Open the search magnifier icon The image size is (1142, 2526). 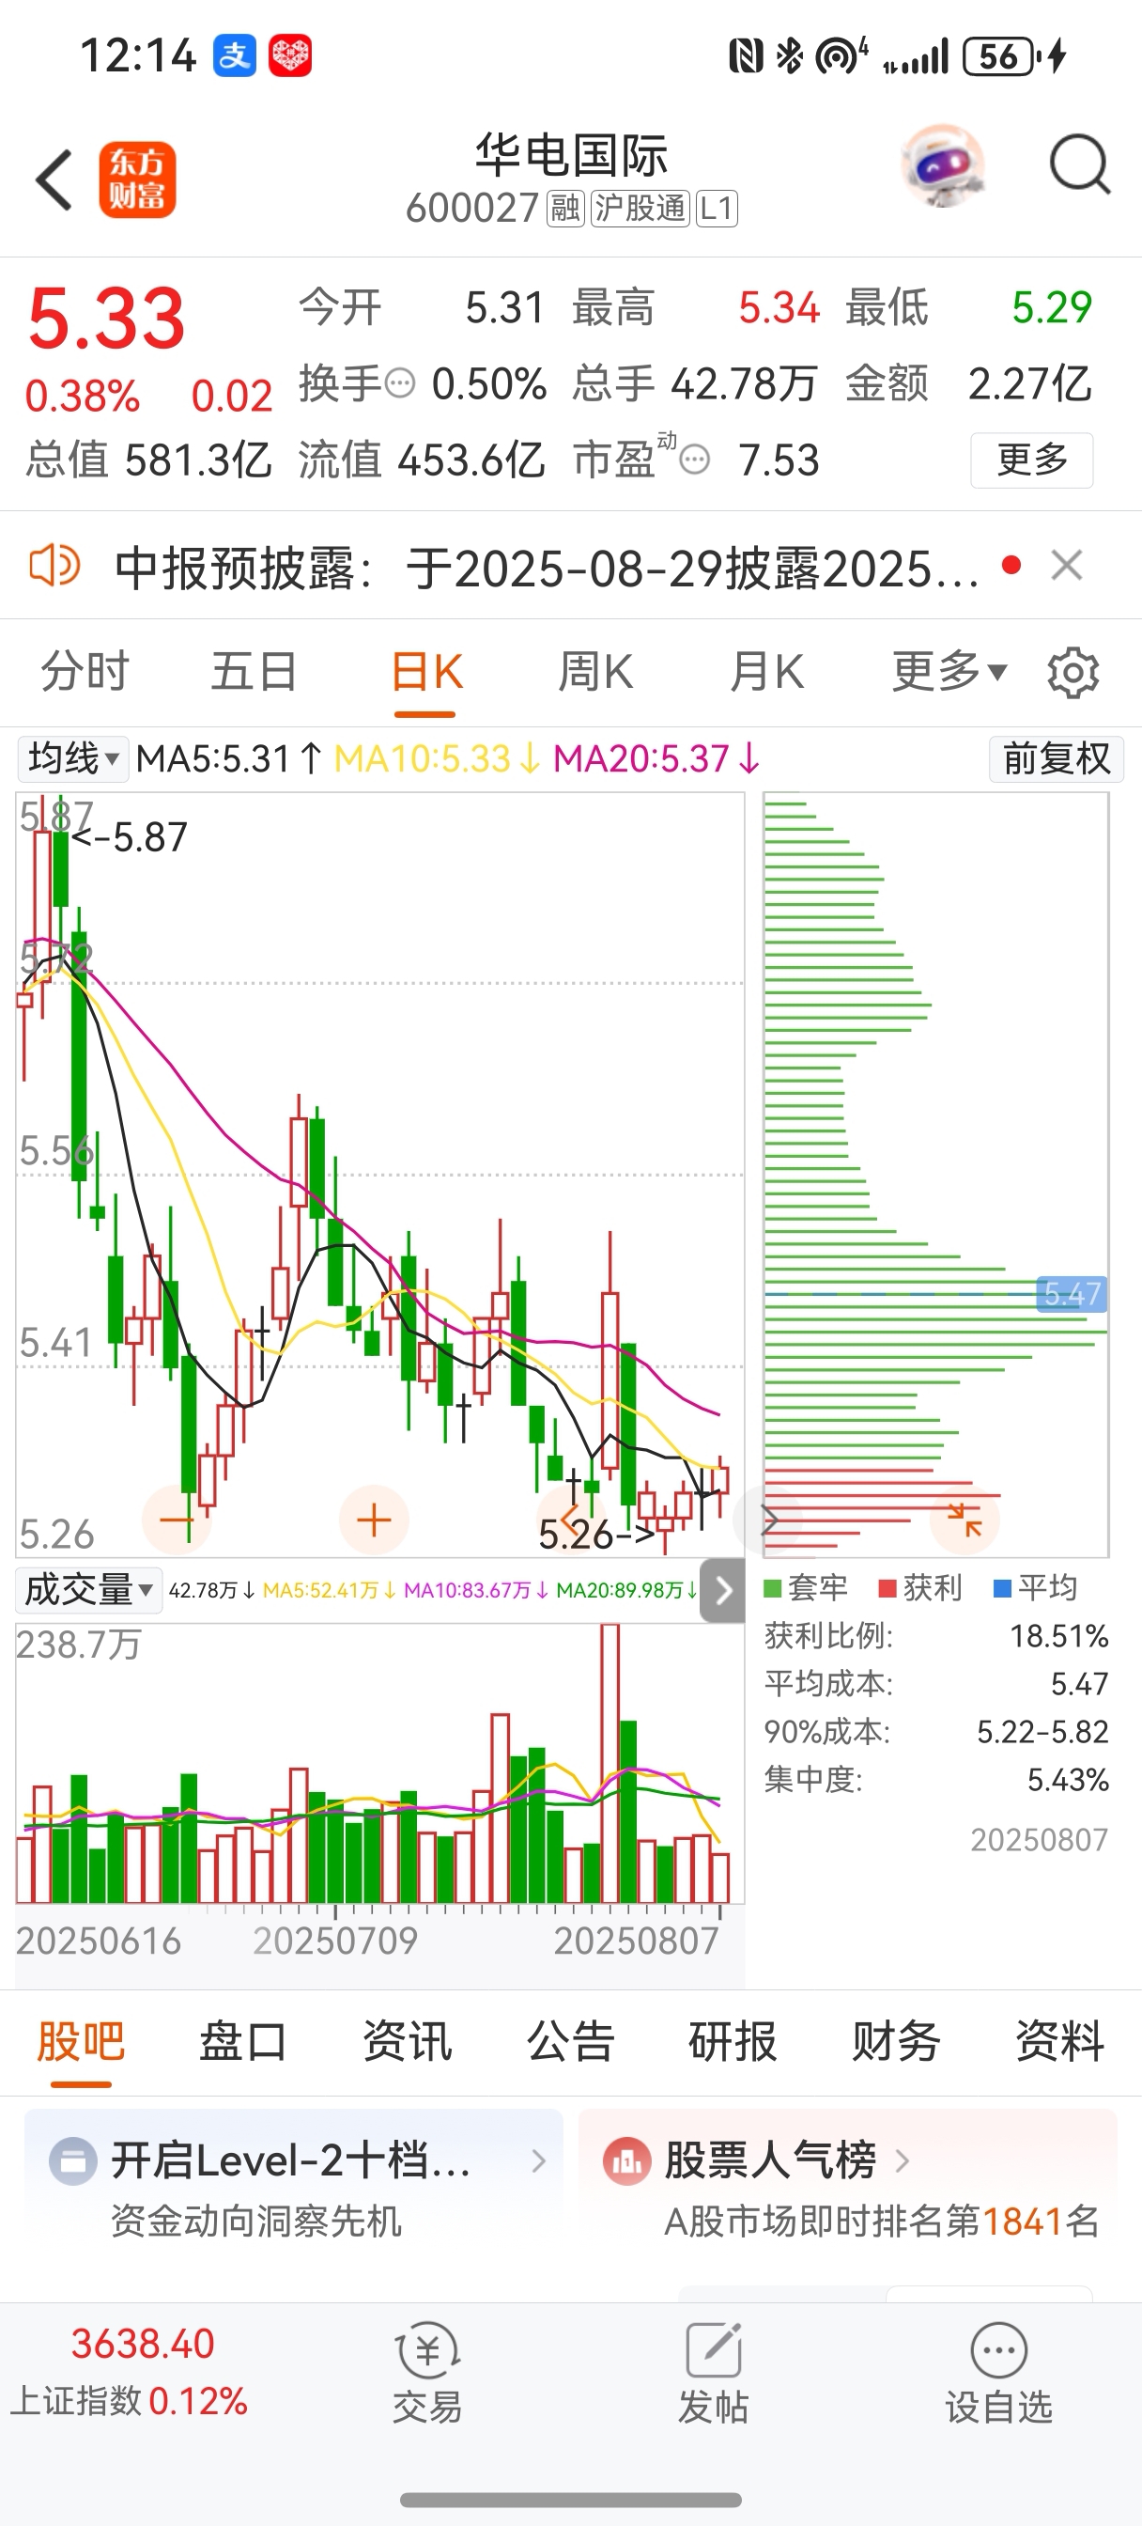pyautogui.click(x=1078, y=164)
